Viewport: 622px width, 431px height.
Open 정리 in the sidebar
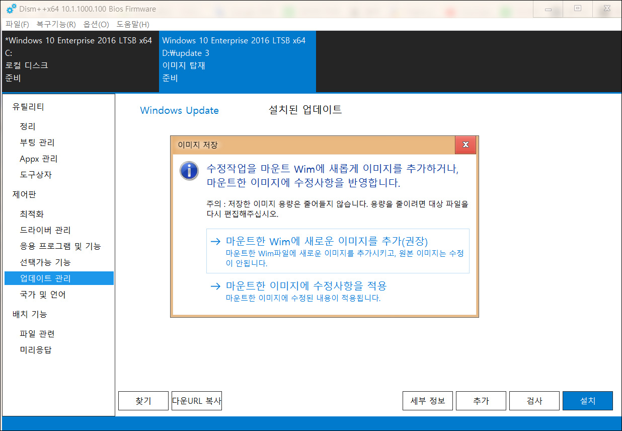(x=28, y=126)
